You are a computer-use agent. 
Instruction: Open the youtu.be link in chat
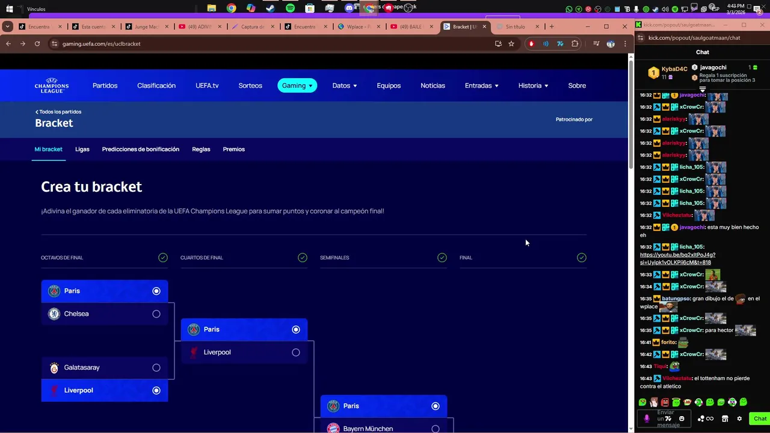(x=677, y=259)
